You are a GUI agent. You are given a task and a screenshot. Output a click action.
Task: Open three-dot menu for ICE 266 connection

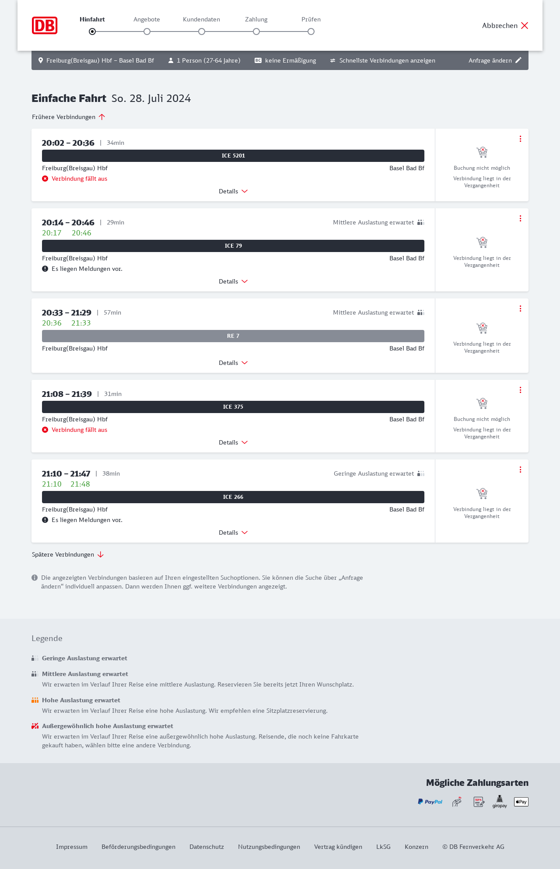520,470
